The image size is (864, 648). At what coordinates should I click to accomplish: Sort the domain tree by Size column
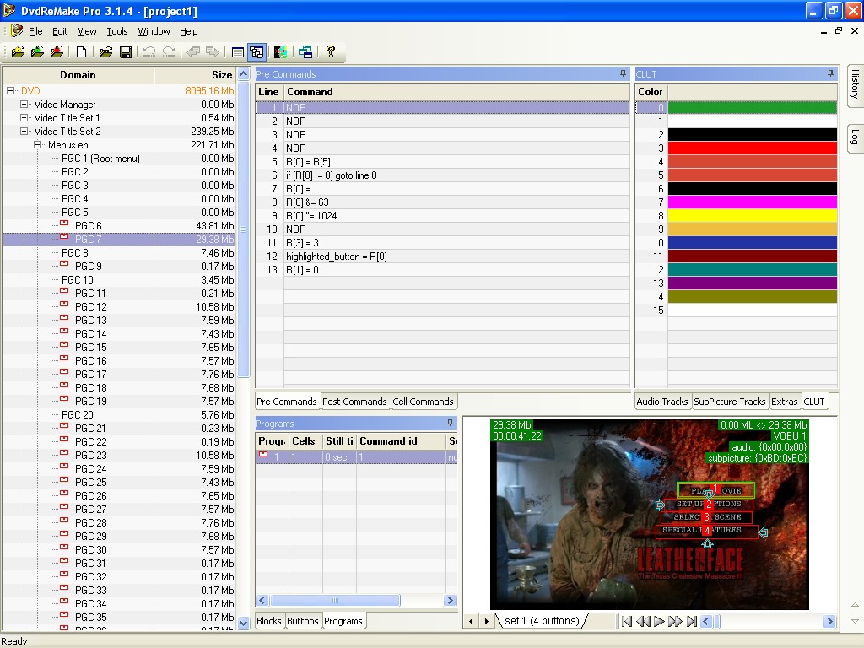pos(195,75)
